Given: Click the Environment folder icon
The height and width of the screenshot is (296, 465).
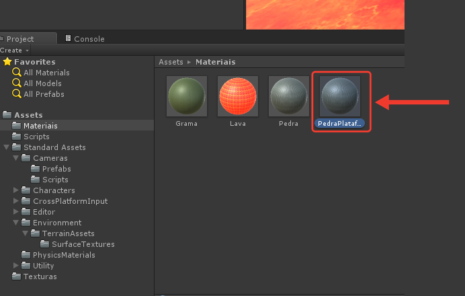Looking at the screenshot, I should pyautogui.click(x=26, y=223).
